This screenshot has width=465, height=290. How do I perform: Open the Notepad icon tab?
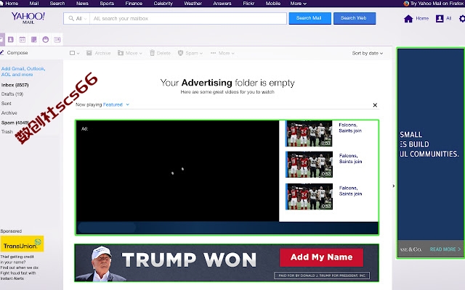pos(34,39)
